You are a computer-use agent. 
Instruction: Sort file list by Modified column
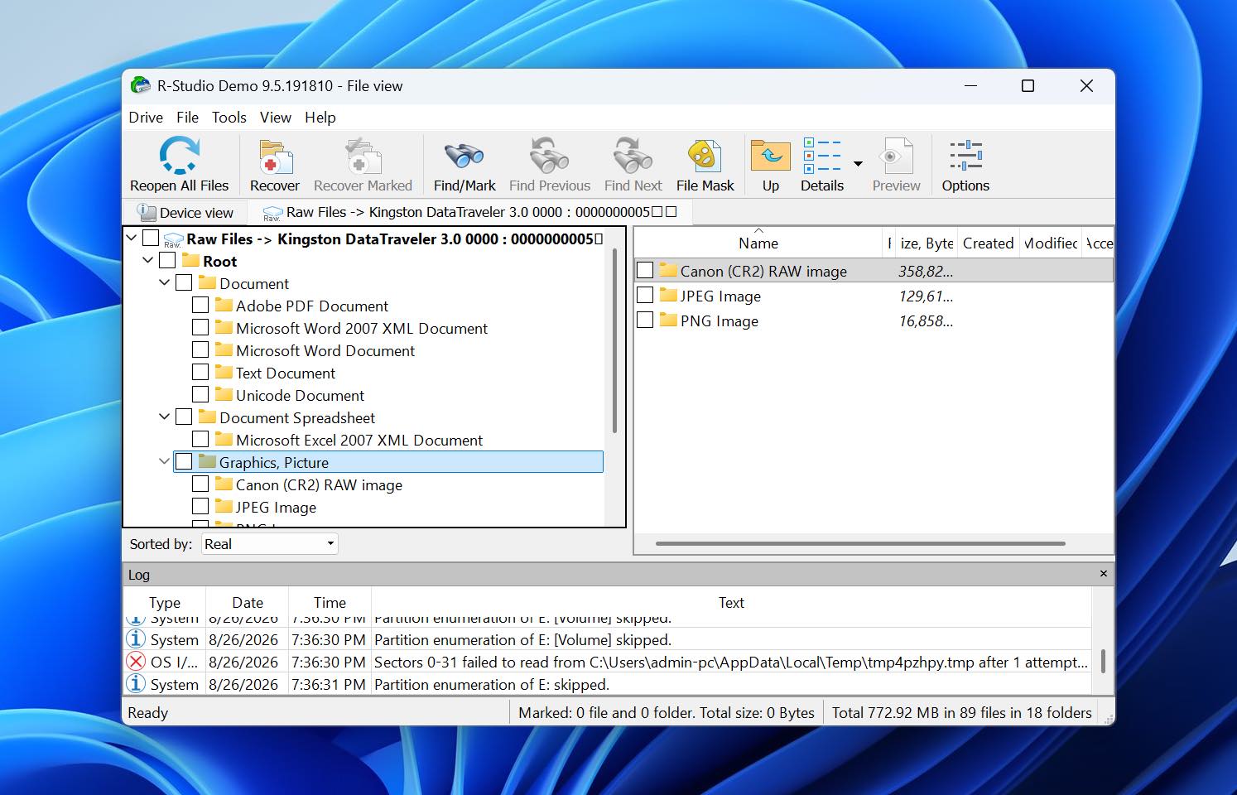click(x=1050, y=243)
